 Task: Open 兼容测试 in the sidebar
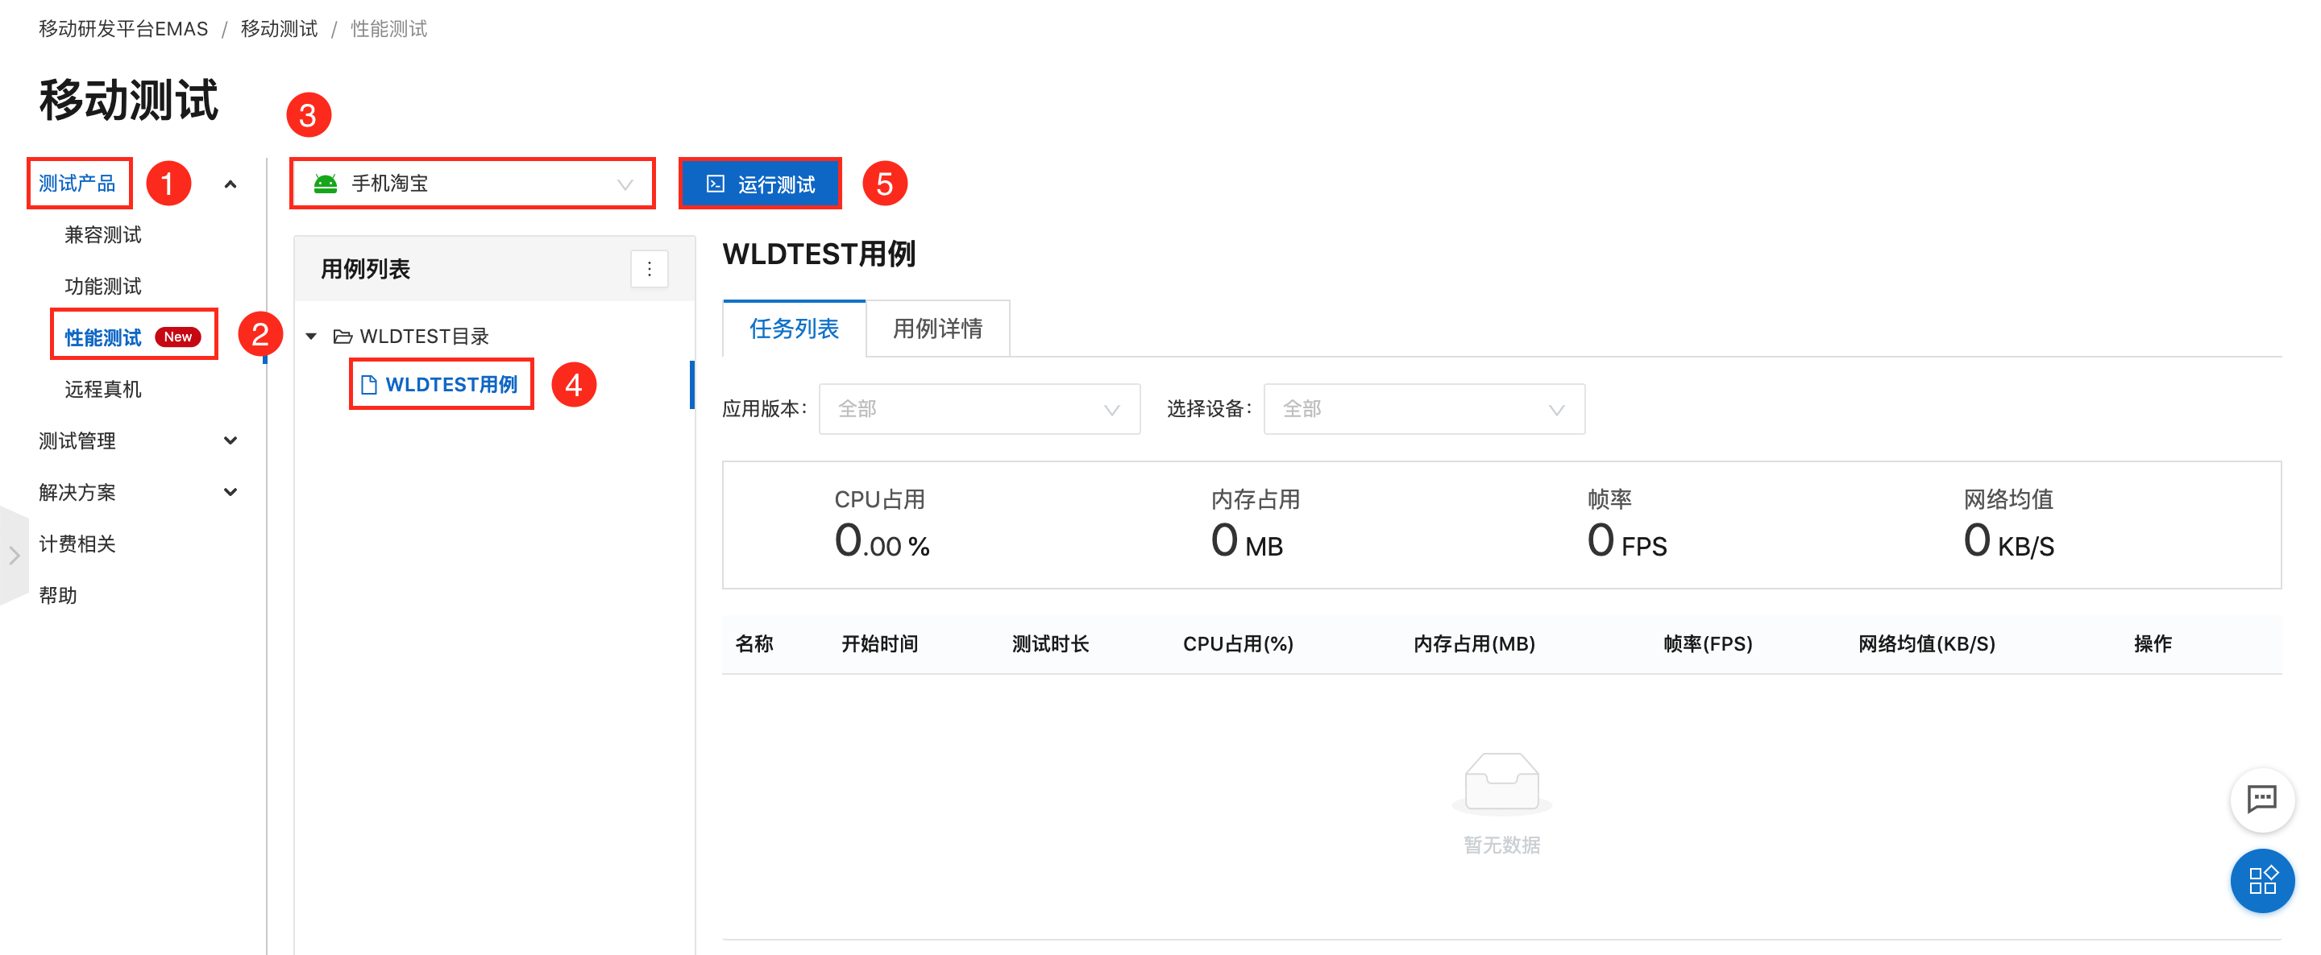[102, 235]
